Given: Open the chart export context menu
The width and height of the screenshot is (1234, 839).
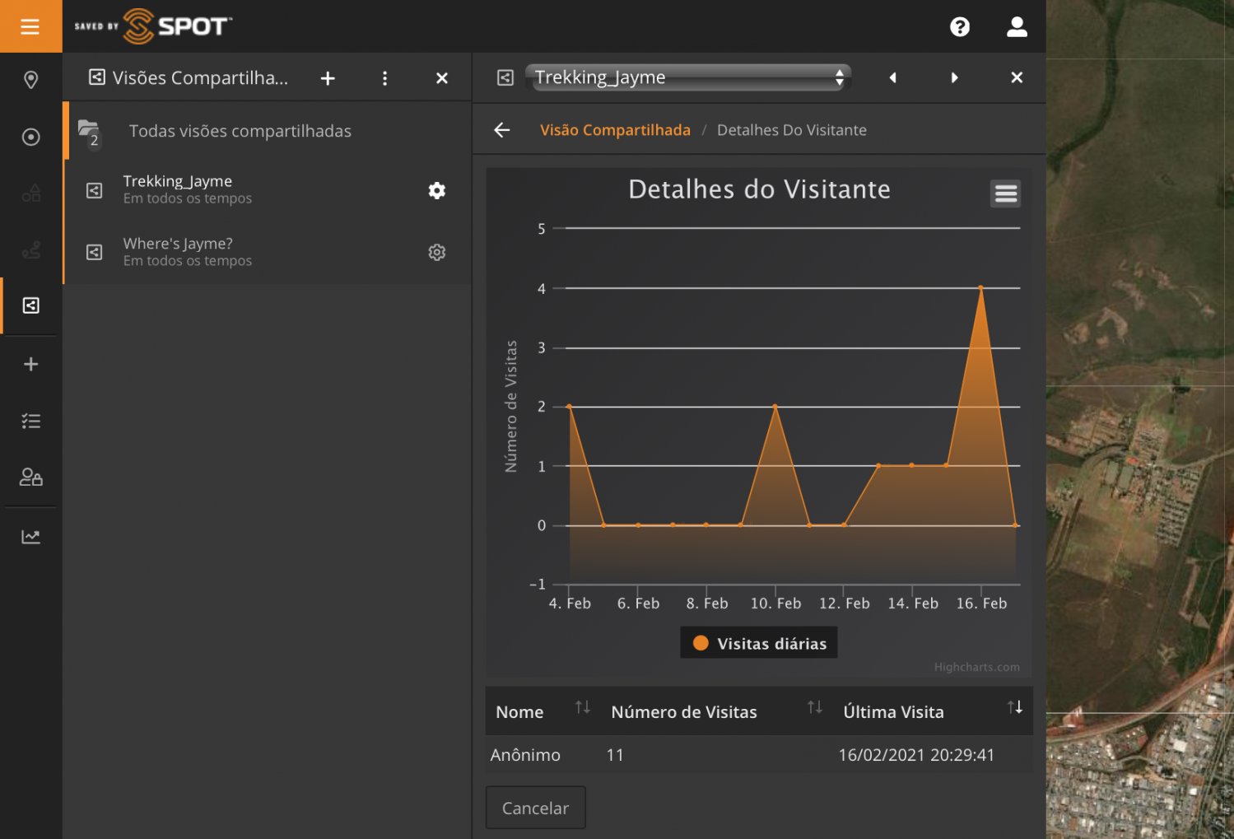Looking at the screenshot, I should [1005, 193].
